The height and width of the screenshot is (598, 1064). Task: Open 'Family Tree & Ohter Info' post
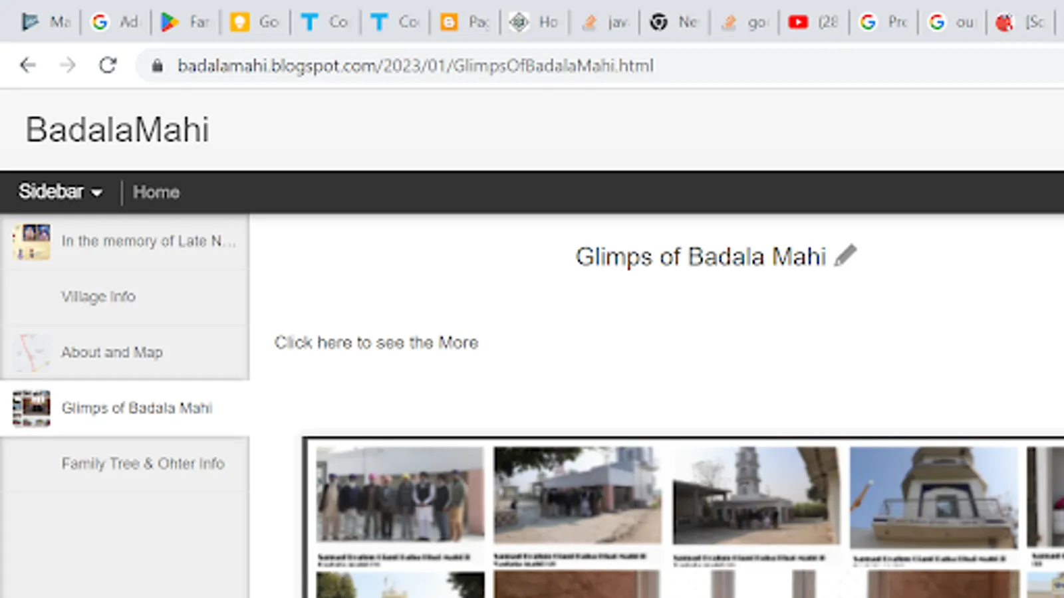click(125, 464)
